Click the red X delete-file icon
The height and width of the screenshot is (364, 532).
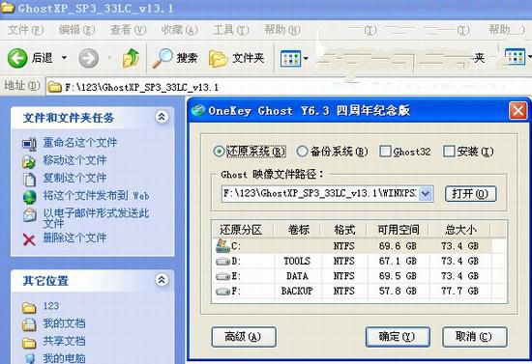29,239
